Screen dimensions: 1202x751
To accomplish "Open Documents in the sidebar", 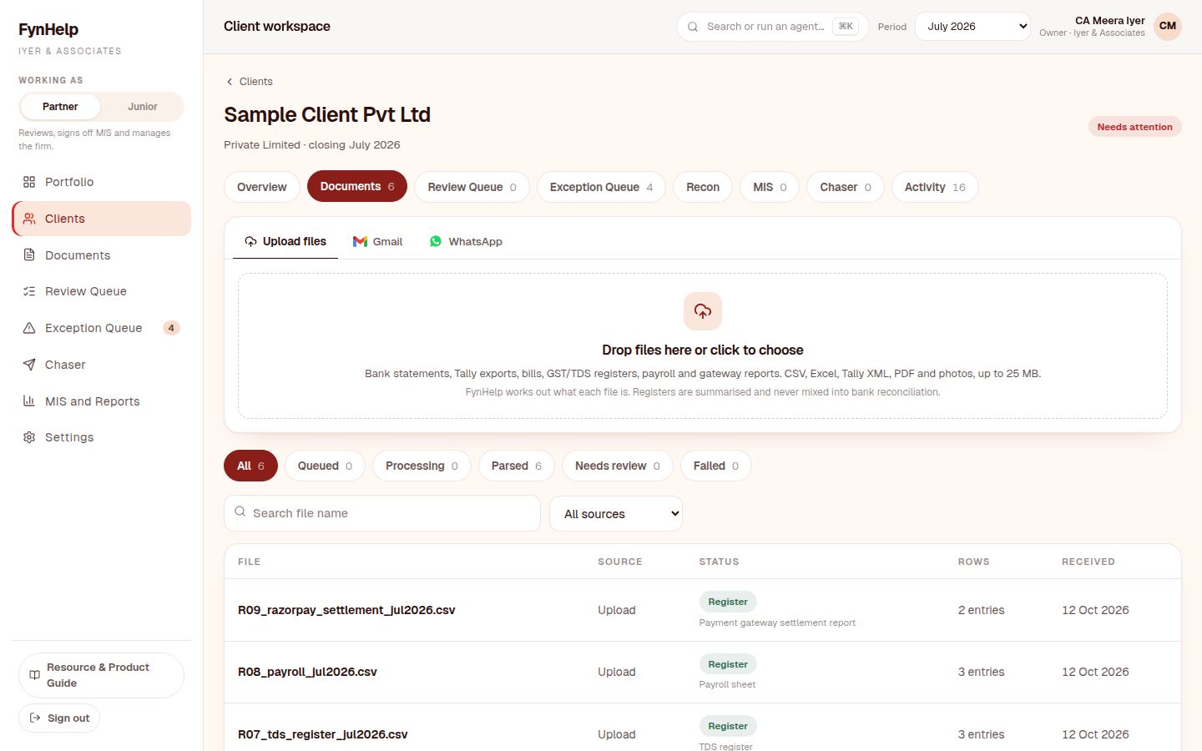I will point(101,255).
